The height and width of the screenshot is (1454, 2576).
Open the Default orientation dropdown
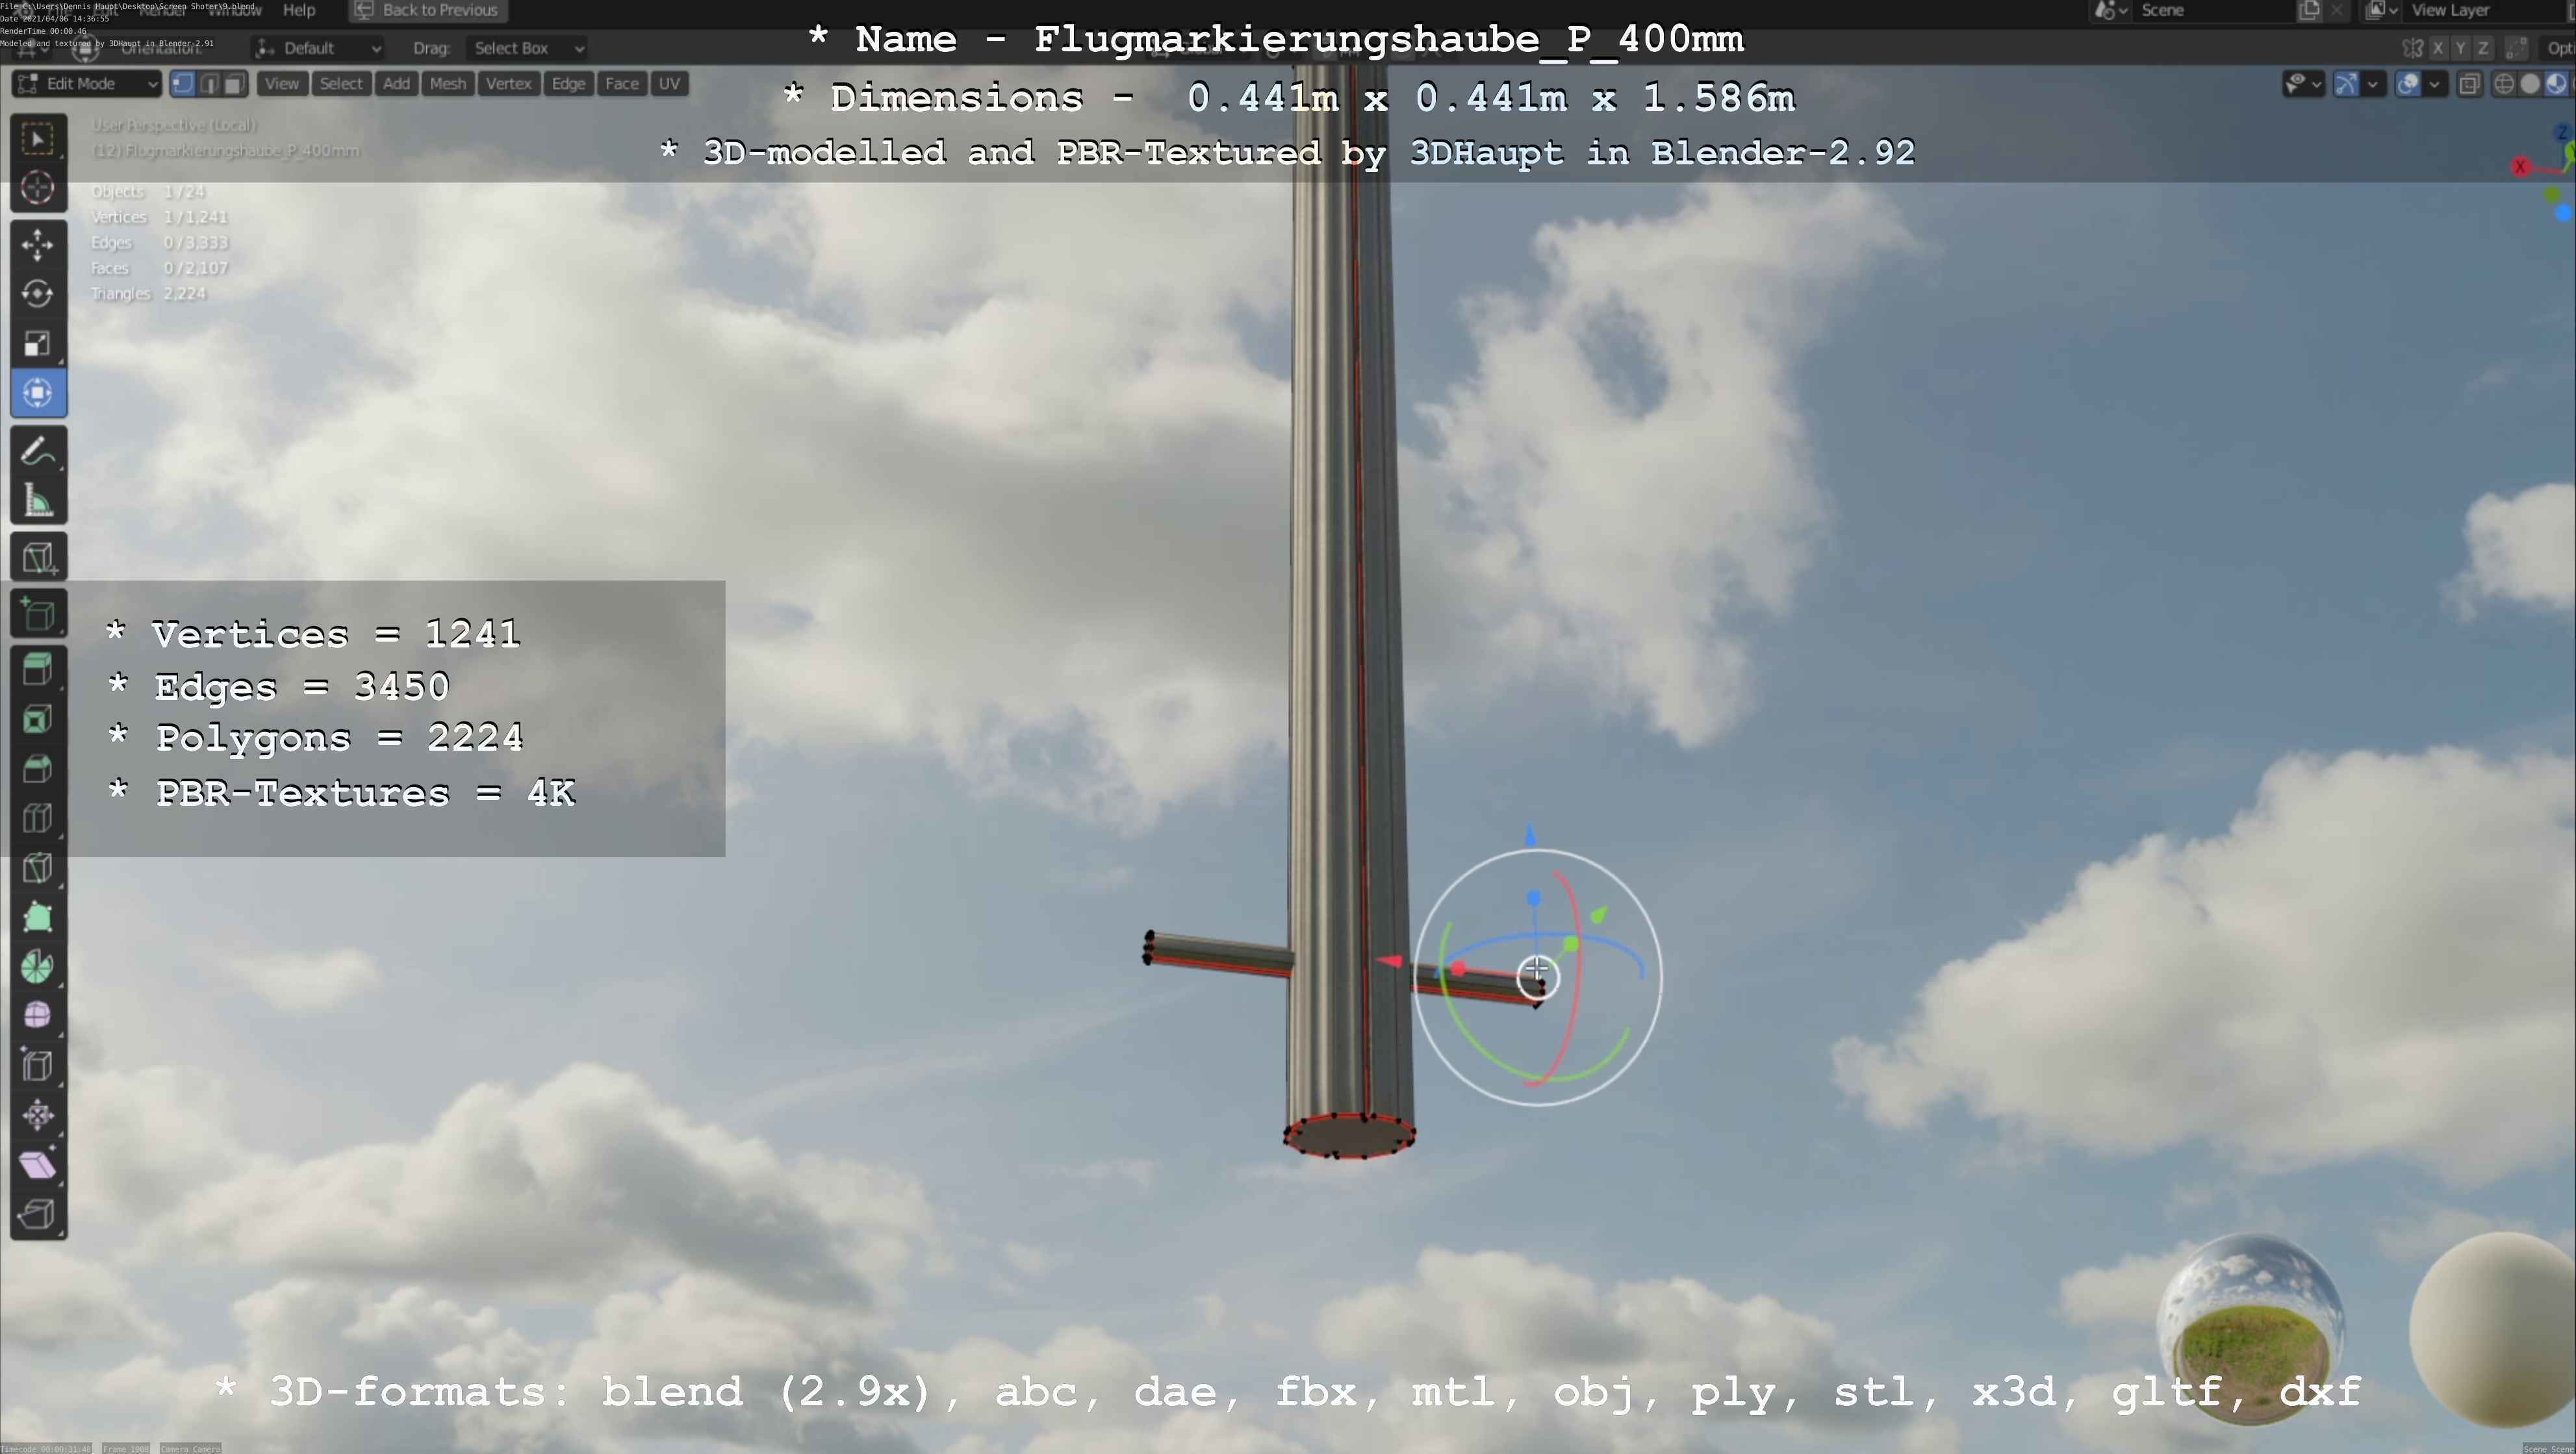pyautogui.click(x=318, y=48)
